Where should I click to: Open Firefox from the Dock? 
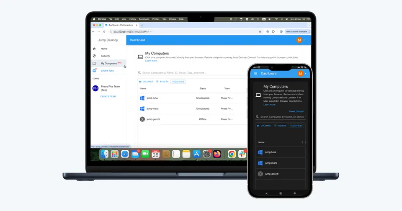tap(217, 154)
